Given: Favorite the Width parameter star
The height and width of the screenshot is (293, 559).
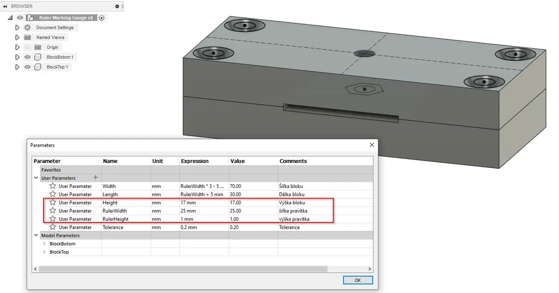Looking at the screenshot, I should pos(53,186).
